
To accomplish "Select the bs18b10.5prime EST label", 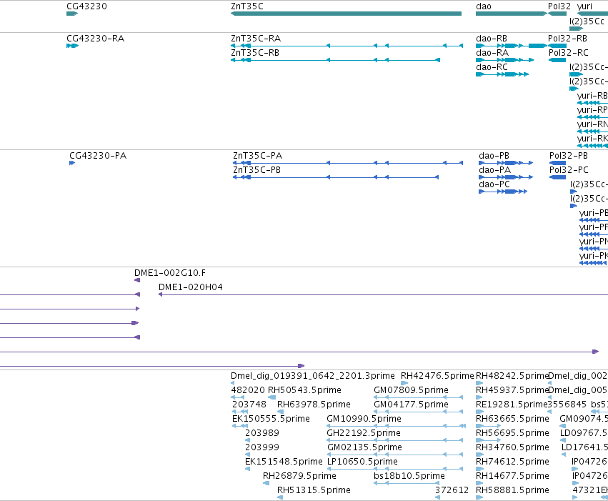I will pos(409,476).
